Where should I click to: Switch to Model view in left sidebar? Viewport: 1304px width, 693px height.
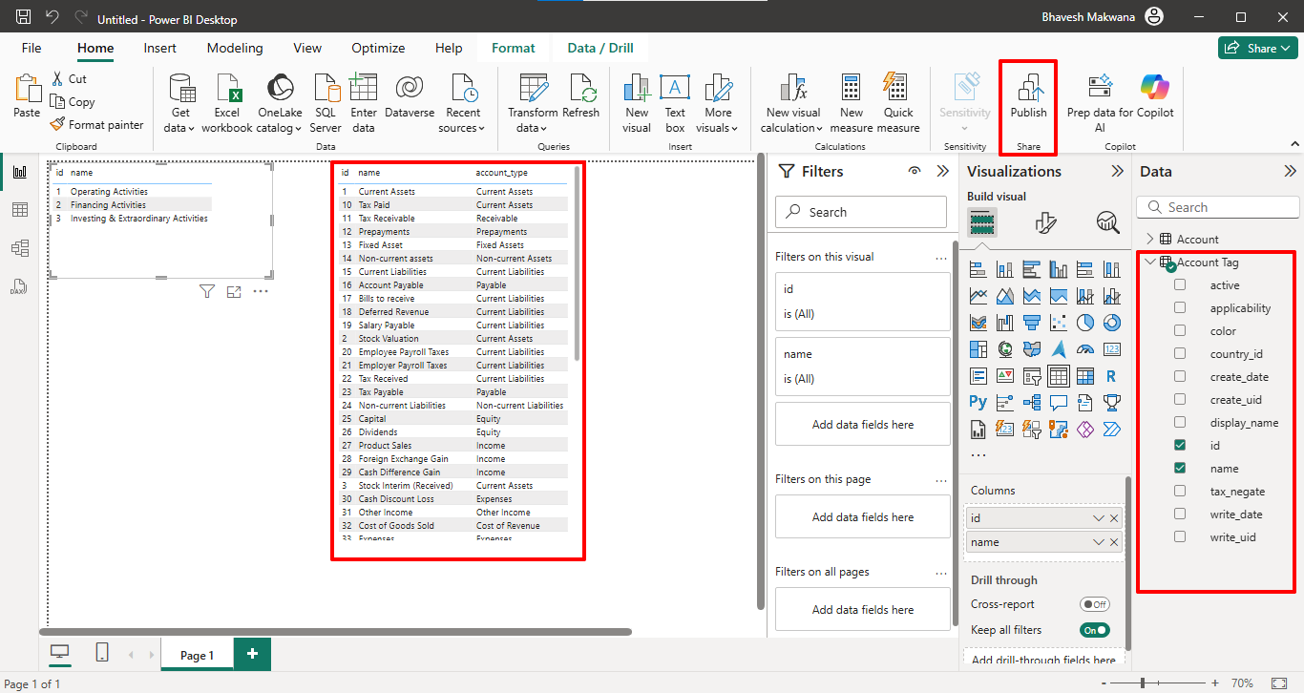tap(19, 248)
